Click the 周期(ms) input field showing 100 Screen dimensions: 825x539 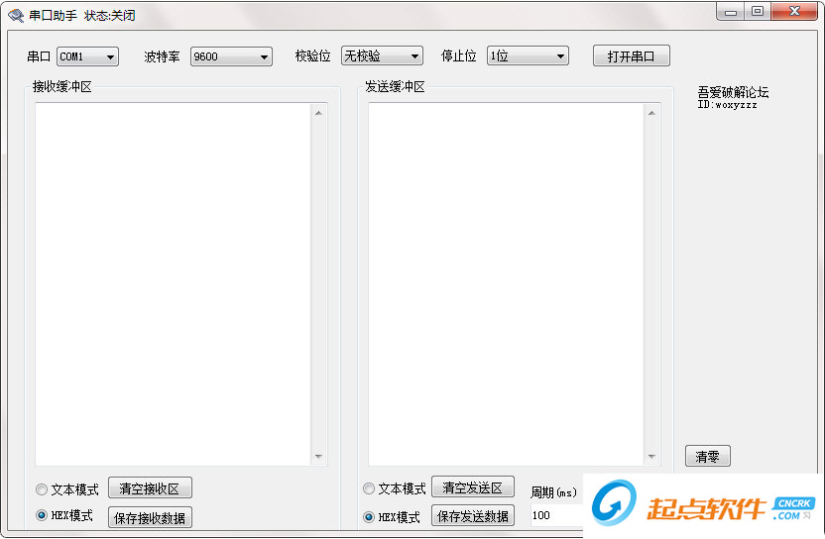[x=556, y=515]
